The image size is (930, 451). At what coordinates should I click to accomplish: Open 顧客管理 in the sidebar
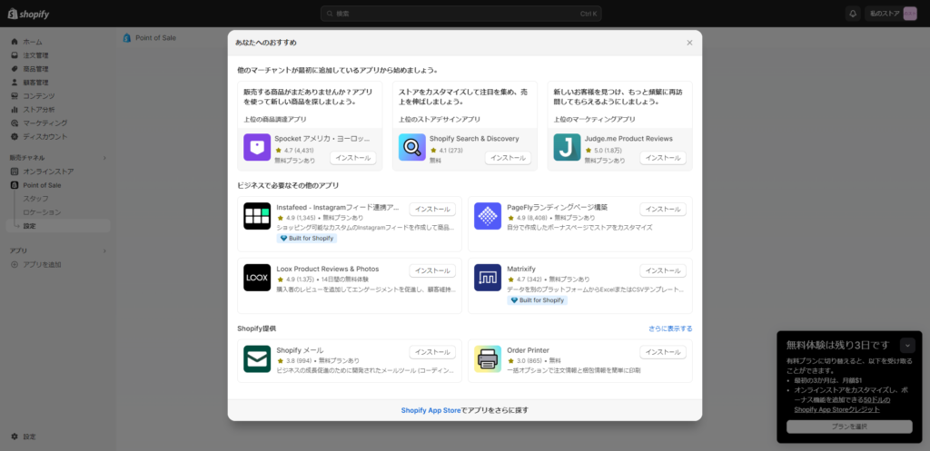click(x=58, y=83)
